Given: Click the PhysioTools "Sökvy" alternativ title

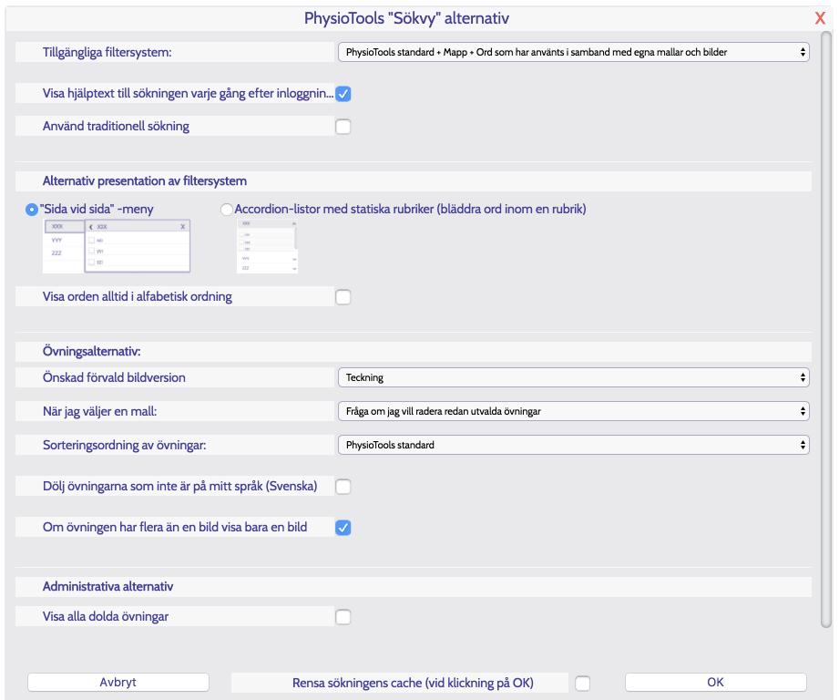Looking at the screenshot, I should coord(406,18).
